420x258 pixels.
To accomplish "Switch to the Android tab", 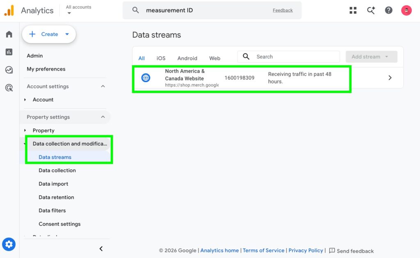I will [x=187, y=58].
